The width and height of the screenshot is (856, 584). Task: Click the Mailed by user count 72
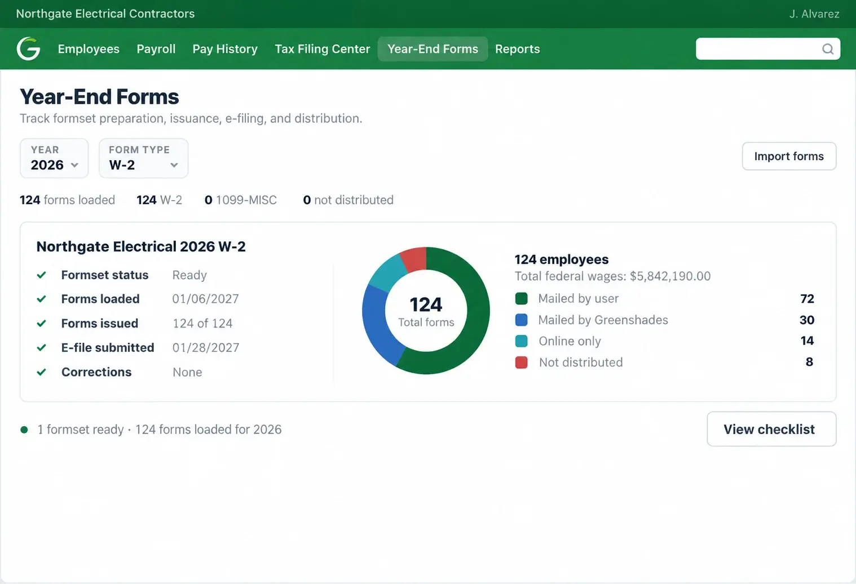point(807,299)
